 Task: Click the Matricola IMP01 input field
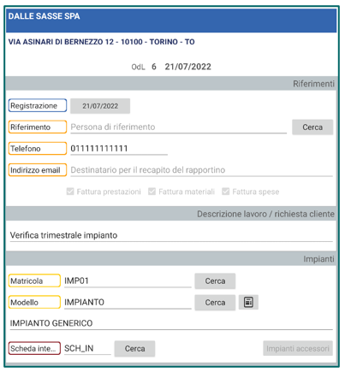[128, 281]
